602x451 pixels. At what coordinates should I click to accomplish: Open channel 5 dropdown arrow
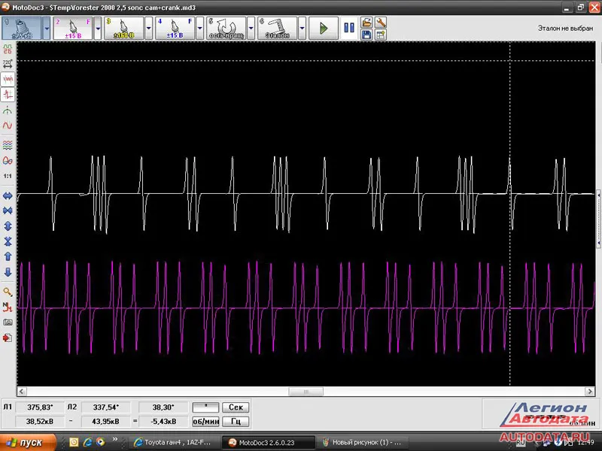[251, 28]
